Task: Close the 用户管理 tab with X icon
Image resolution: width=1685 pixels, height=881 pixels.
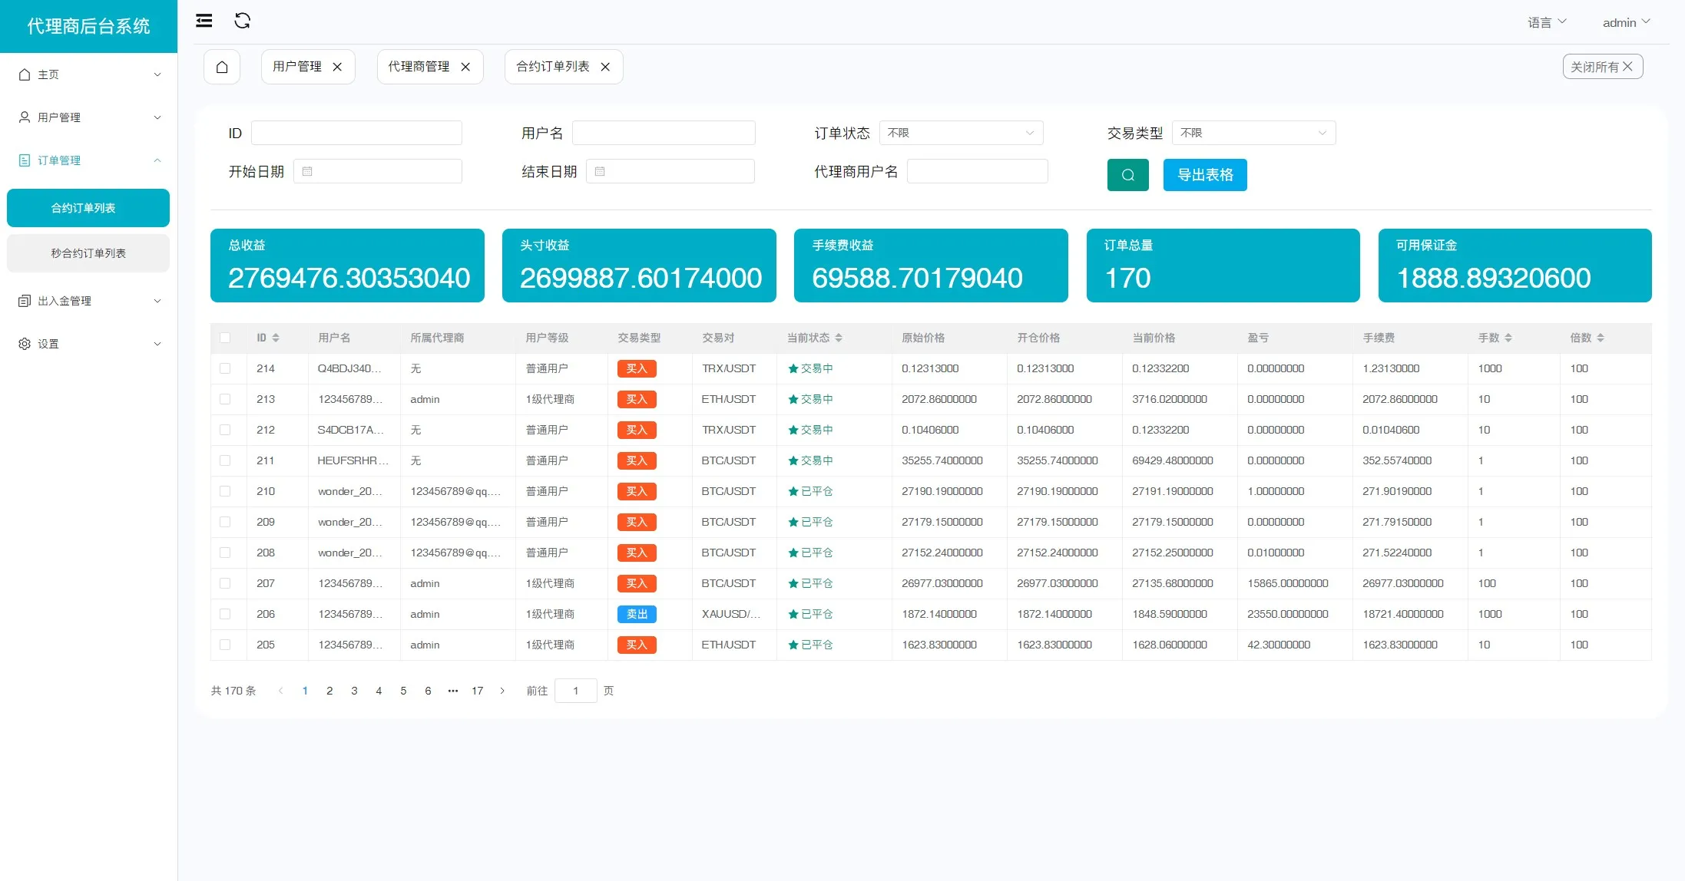Action: tap(337, 67)
